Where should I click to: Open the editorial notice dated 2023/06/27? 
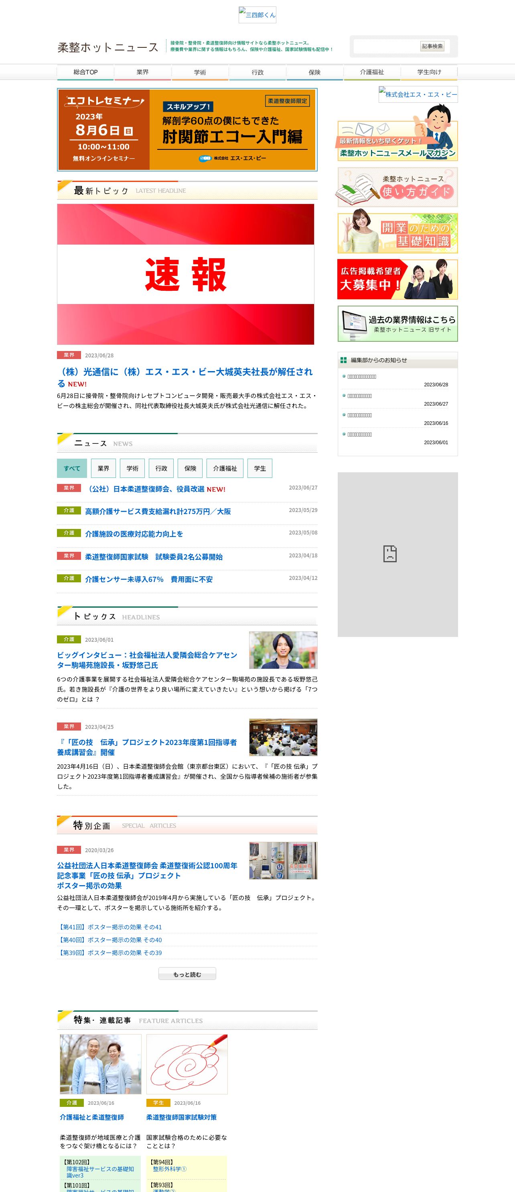point(360,396)
